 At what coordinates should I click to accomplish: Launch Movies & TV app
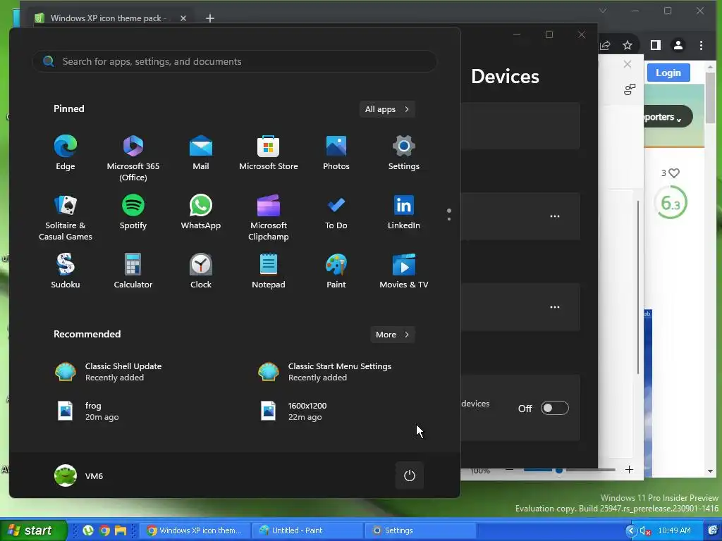404,271
